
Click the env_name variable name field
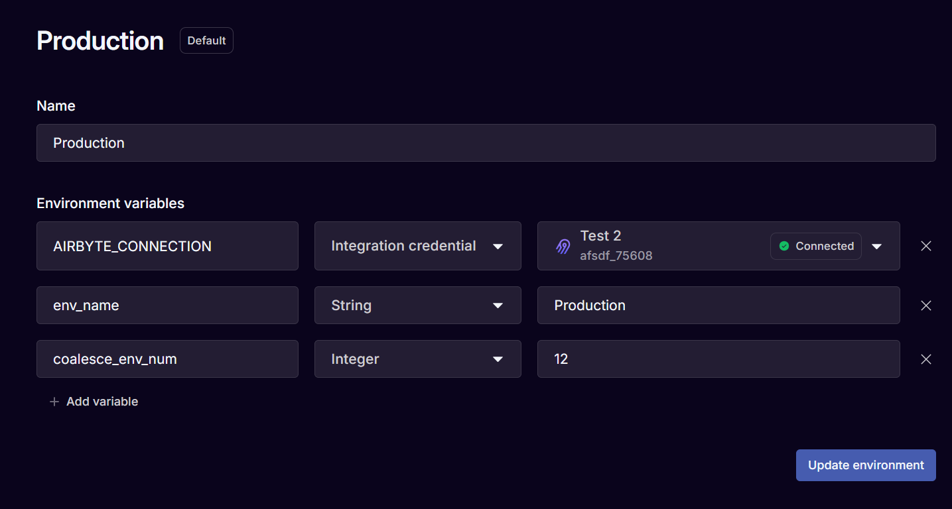[x=167, y=305]
